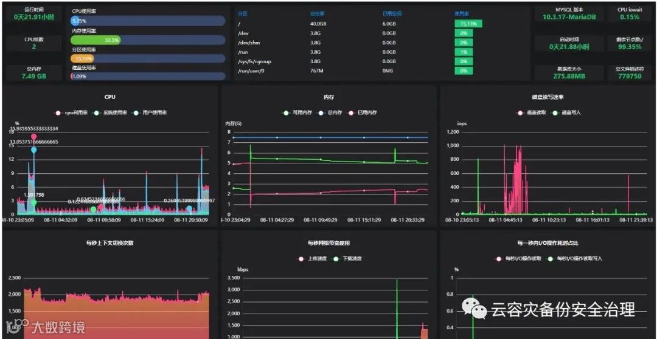Select the /dev/shm partition row name
657x339 pixels.
pyautogui.click(x=248, y=43)
